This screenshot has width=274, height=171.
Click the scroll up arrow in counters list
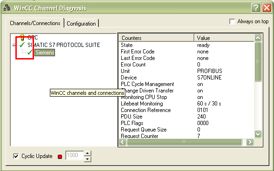coord(258,38)
